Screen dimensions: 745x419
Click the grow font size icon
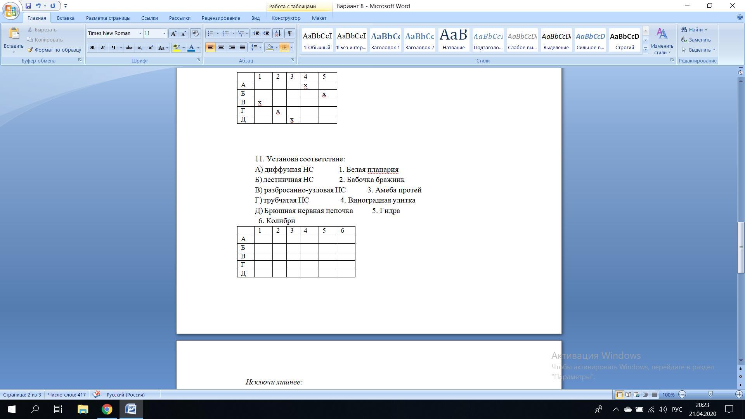pos(173,33)
